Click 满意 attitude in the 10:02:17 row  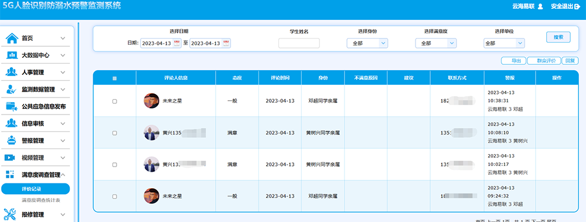point(232,164)
